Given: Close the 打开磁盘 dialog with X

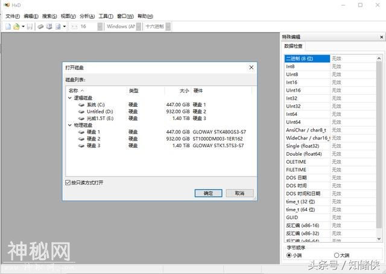Looking at the screenshot, I should click(251, 68).
